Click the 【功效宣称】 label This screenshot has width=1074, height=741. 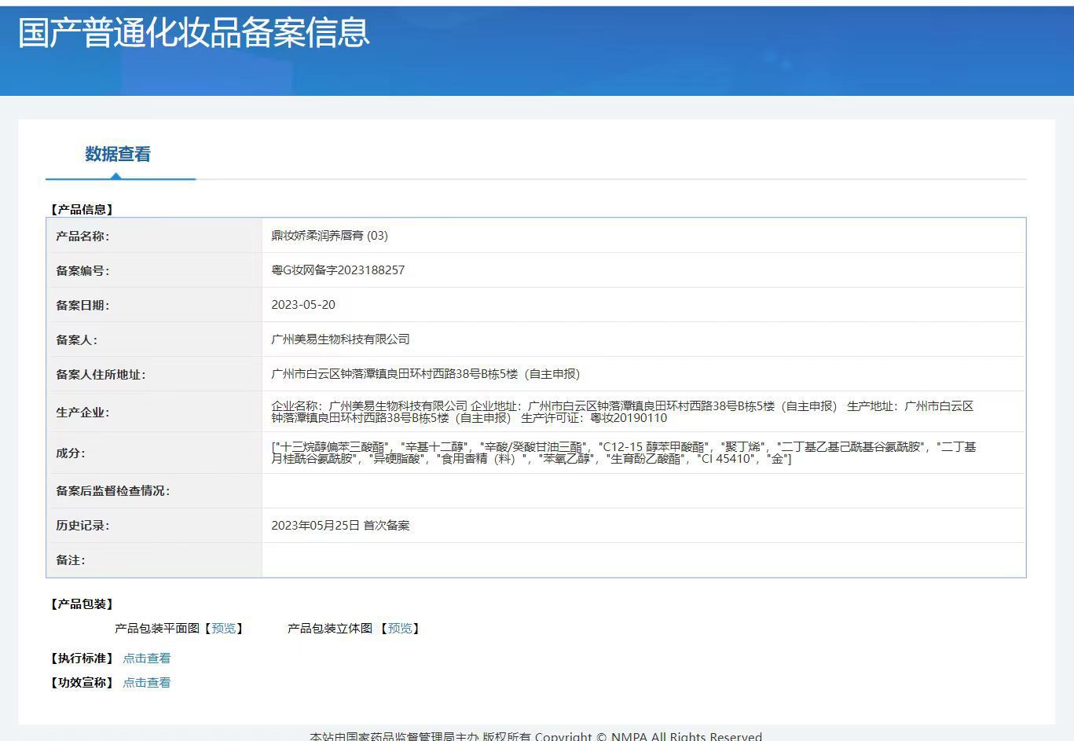pos(82,683)
